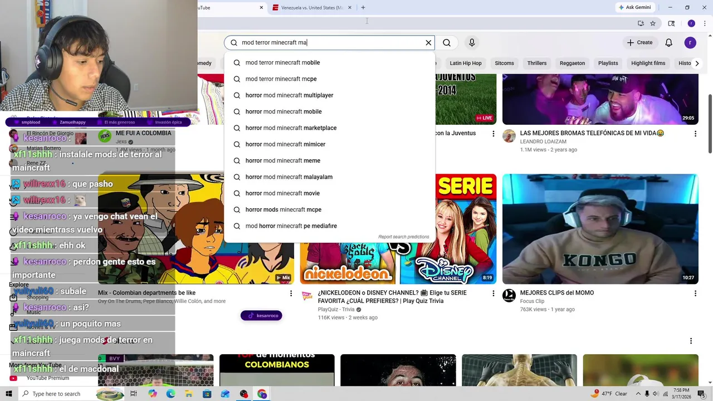
Task: Choose horror mod minecraft marketplace suggestion
Action: coord(329,128)
